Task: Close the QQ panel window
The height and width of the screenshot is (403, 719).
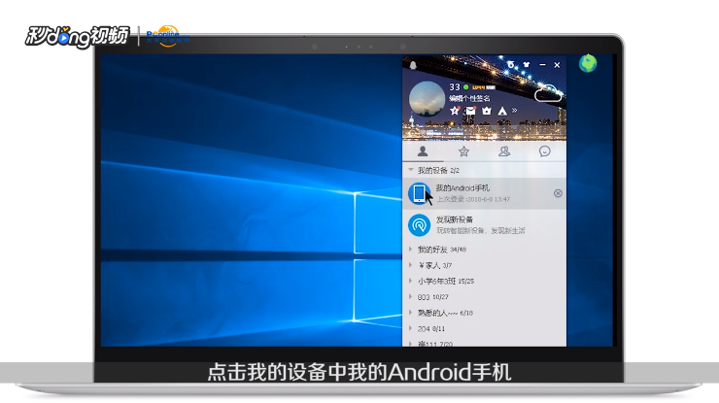Action: point(557,65)
